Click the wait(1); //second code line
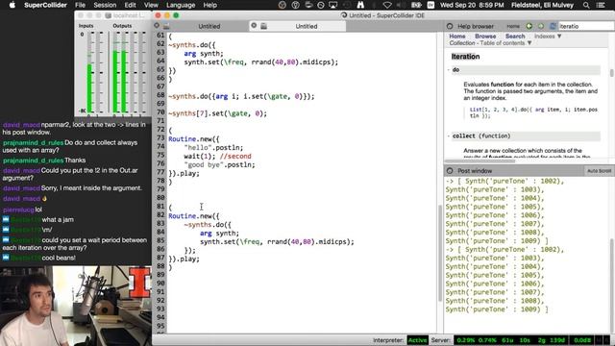The width and height of the screenshot is (615, 346). click(x=218, y=156)
